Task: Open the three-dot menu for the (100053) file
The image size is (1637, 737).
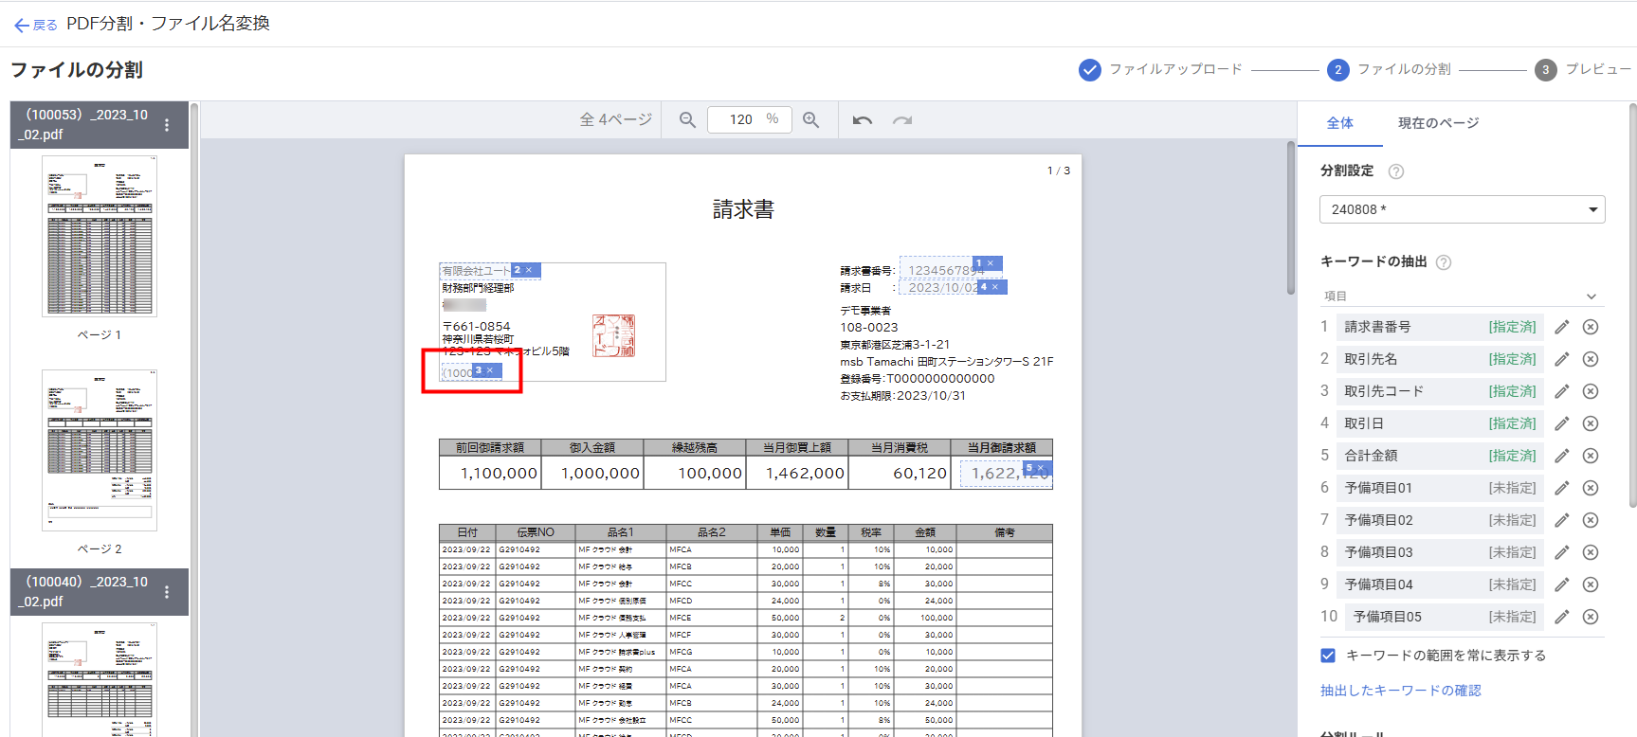Action: pos(167,125)
